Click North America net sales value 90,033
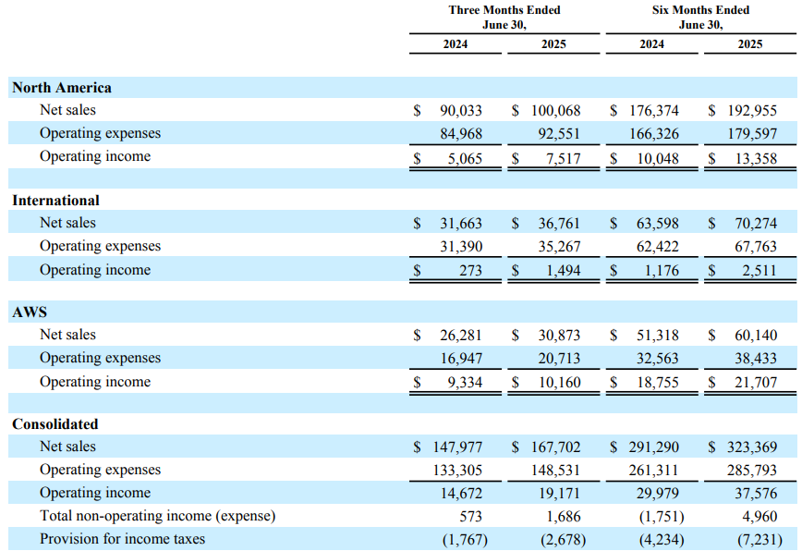Screen dimensions: 802x551 point(461,111)
